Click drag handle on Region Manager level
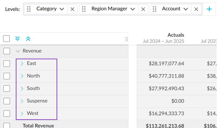Screen dimensions: 218x128 click(84, 9)
